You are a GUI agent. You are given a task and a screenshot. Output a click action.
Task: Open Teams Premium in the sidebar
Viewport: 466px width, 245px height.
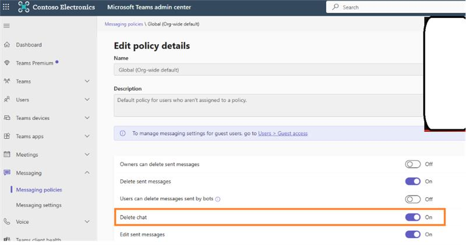34,63
